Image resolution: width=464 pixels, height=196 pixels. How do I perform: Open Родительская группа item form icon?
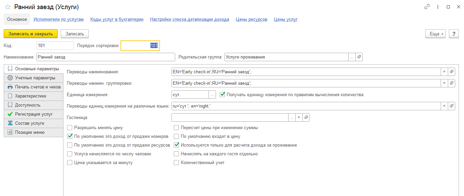(359, 57)
